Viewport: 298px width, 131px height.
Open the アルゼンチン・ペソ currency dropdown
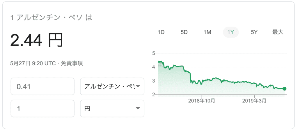pyautogui.click(x=112, y=86)
